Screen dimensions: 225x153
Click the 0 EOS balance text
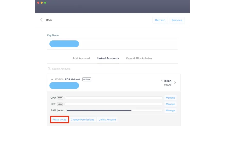coord(168,85)
